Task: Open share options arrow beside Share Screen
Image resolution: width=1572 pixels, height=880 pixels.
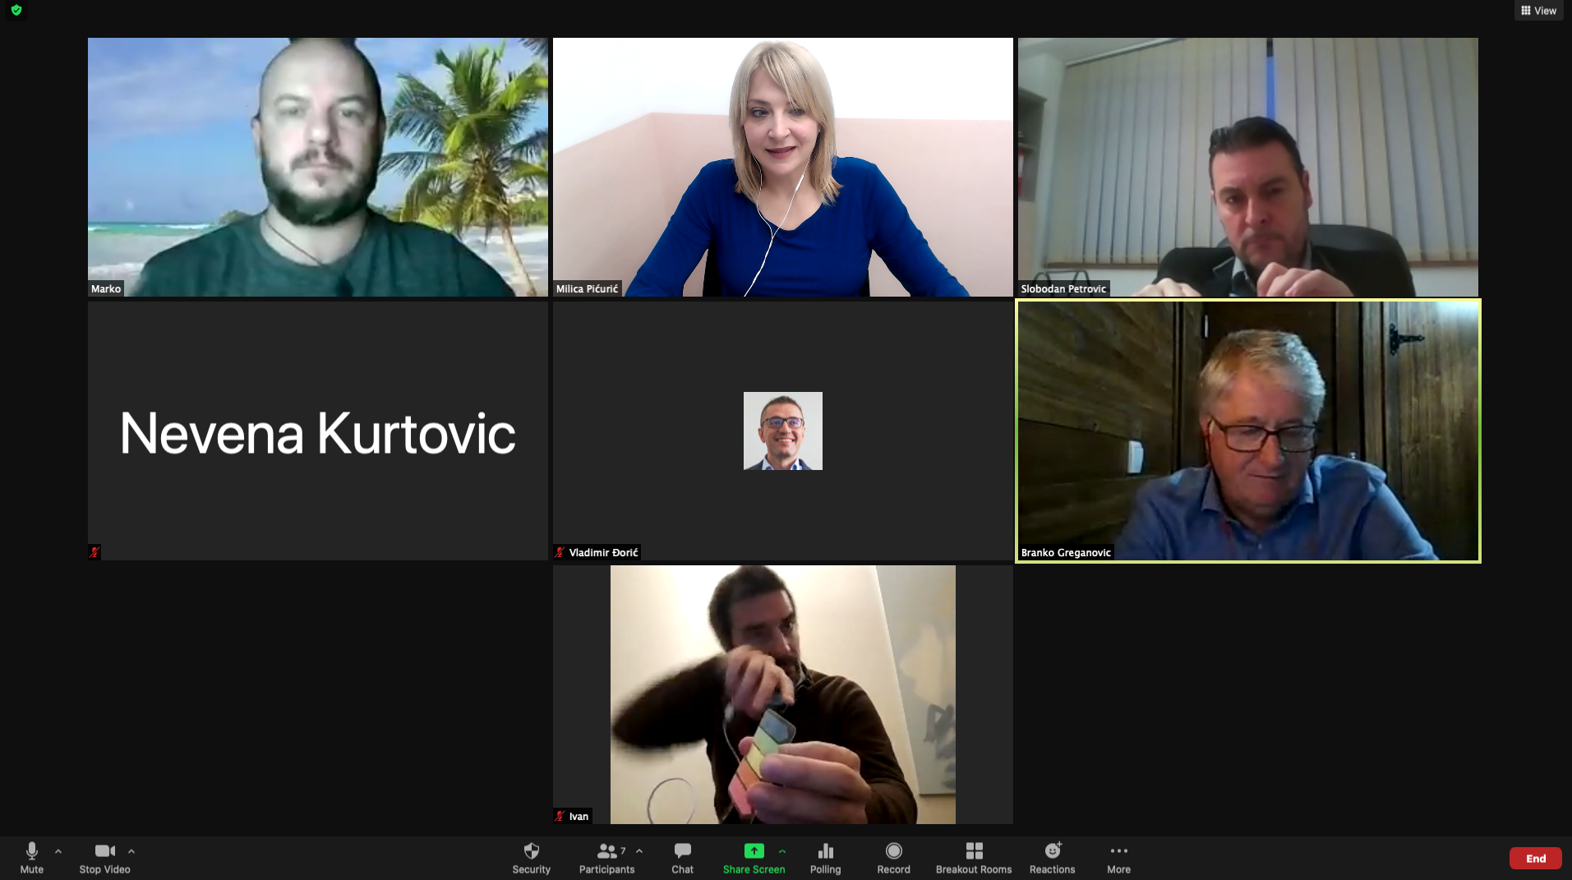Action: coord(782,851)
